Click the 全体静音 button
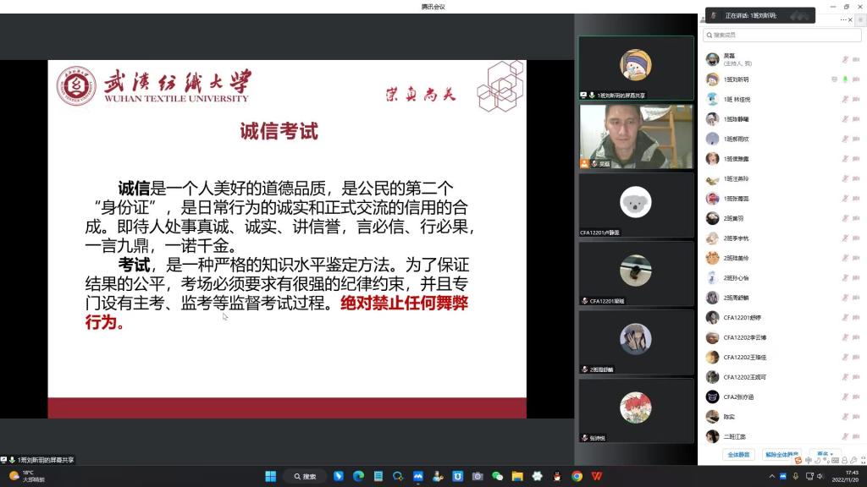 click(x=739, y=455)
